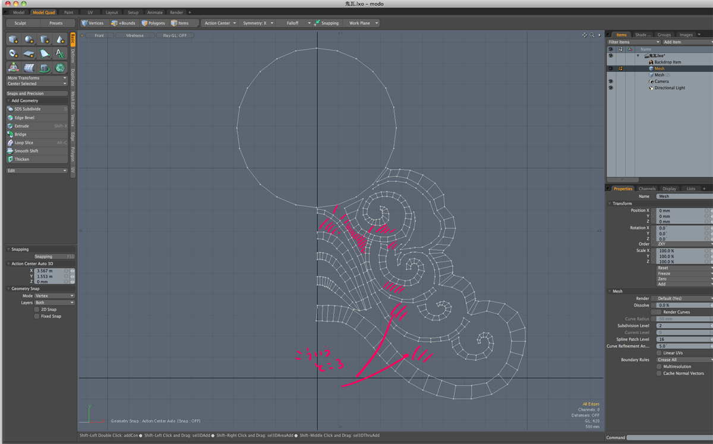Add a cylinder primitive from the tool grid
Screen dimensions: 713x444
pos(45,40)
